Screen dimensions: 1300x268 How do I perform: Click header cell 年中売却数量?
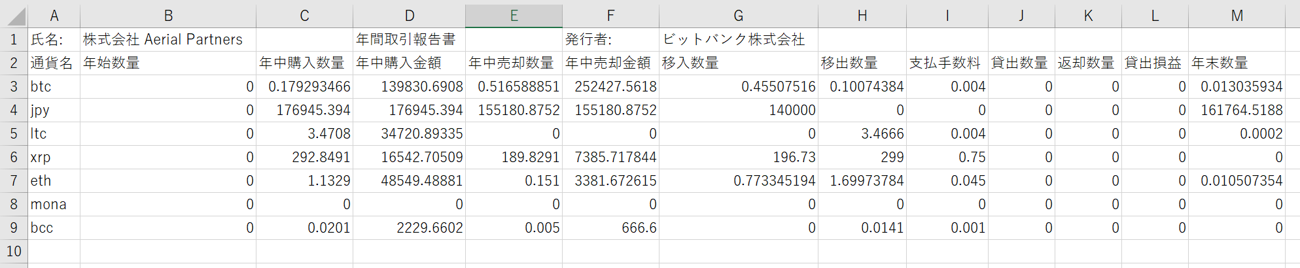click(514, 63)
